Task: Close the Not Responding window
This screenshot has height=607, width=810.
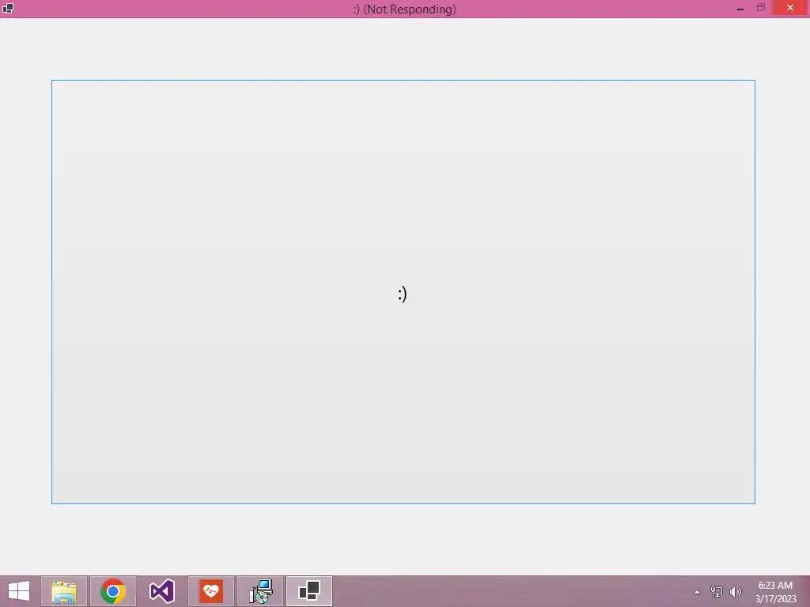Action: click(790, 8)
